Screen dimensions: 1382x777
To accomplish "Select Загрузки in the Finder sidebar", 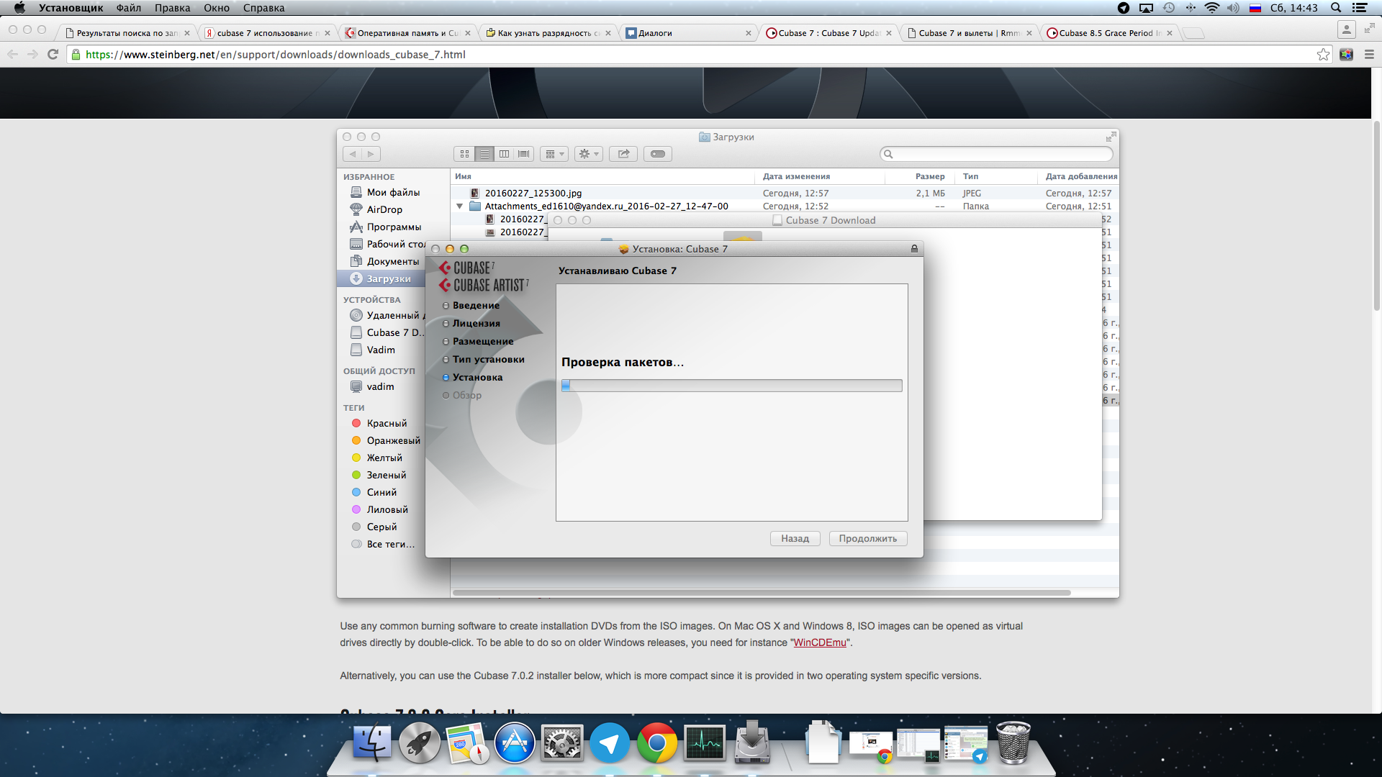I will point(388,278).
